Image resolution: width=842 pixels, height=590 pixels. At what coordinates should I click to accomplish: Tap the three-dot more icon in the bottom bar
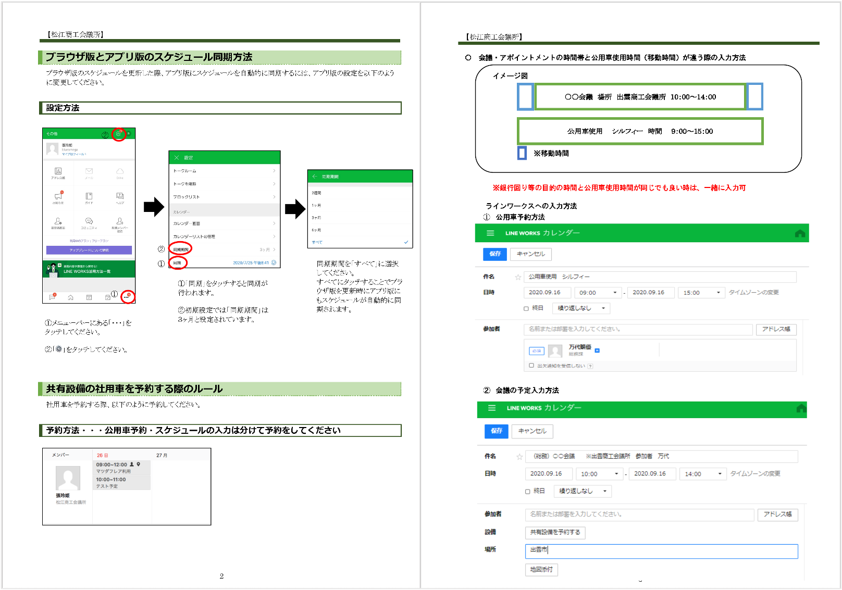pyautogui.click(x=127, y=297)
